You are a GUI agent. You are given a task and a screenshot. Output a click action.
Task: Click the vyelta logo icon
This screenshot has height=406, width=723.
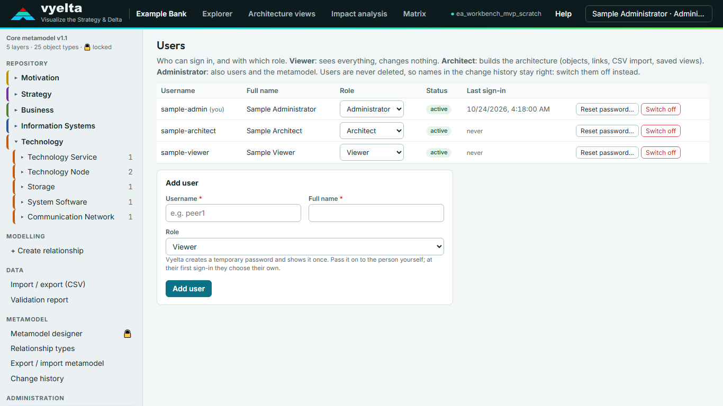point(23,14)
